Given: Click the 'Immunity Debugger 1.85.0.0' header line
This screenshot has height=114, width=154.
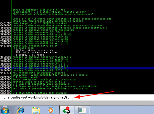Looking at the screenshot, I should 39,10.
